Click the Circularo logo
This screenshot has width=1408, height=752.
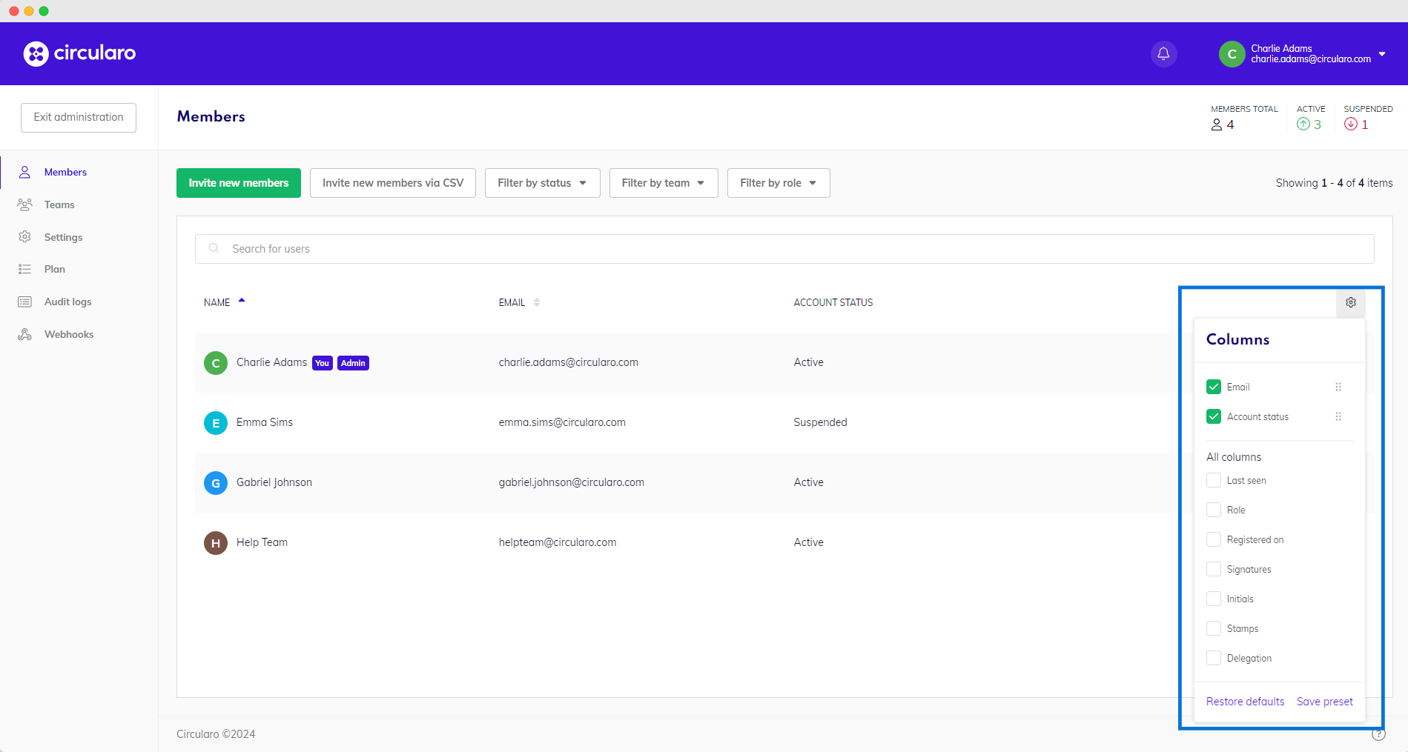(x=79, y=53)
